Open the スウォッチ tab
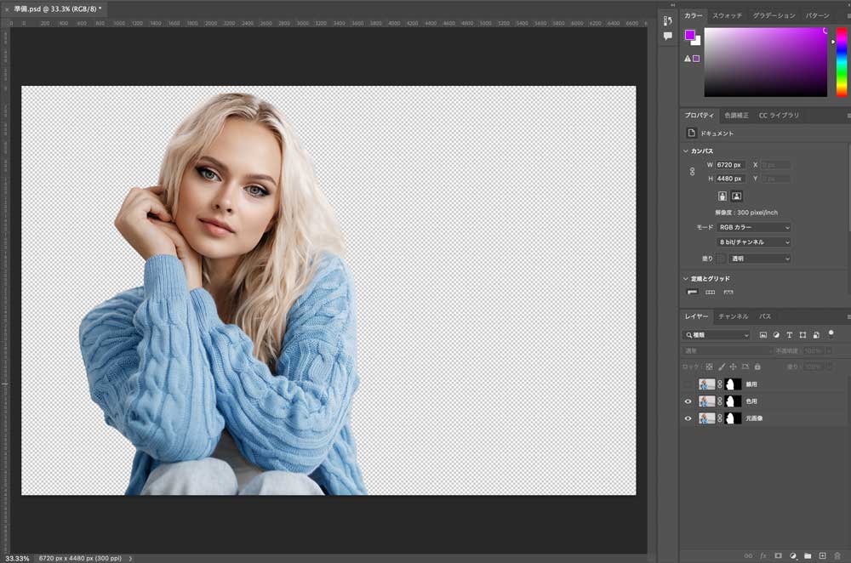 pyautogui.click(x=727, y=15)
